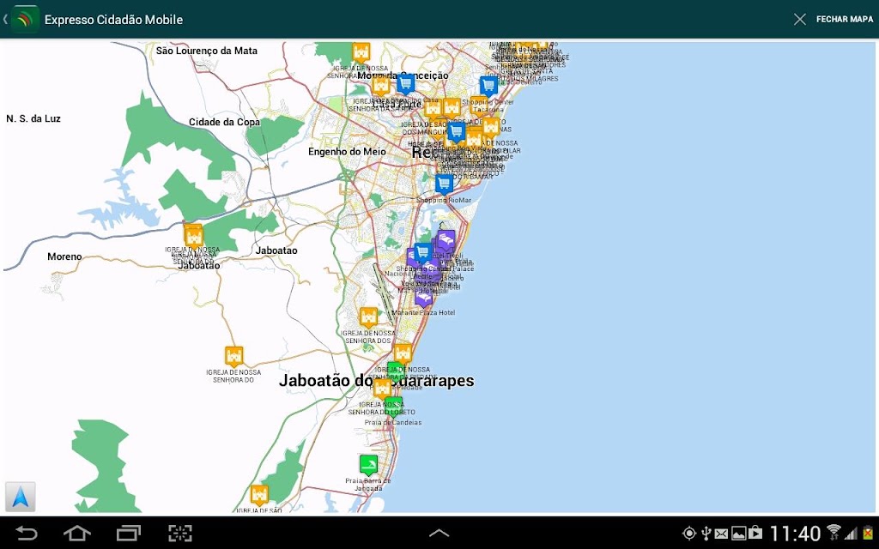Tap the church marker above Jaboatão dos Guararapes label
Viewport: 879px width, 549px height.
[x=403, y=354]
